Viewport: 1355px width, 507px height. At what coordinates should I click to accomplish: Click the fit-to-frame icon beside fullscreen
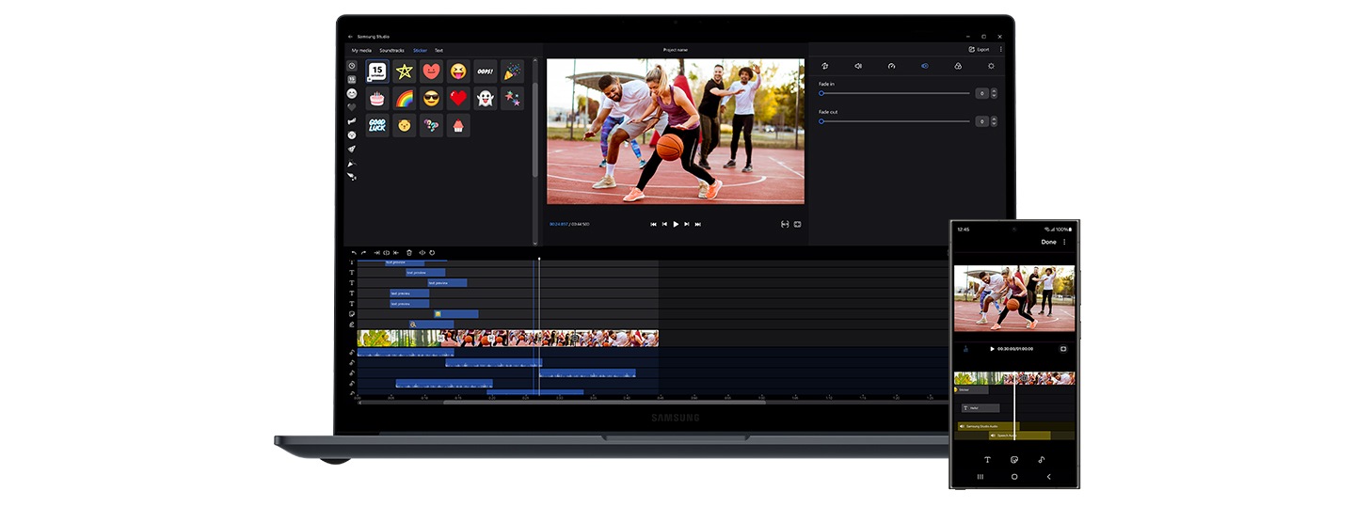point(785,224)
